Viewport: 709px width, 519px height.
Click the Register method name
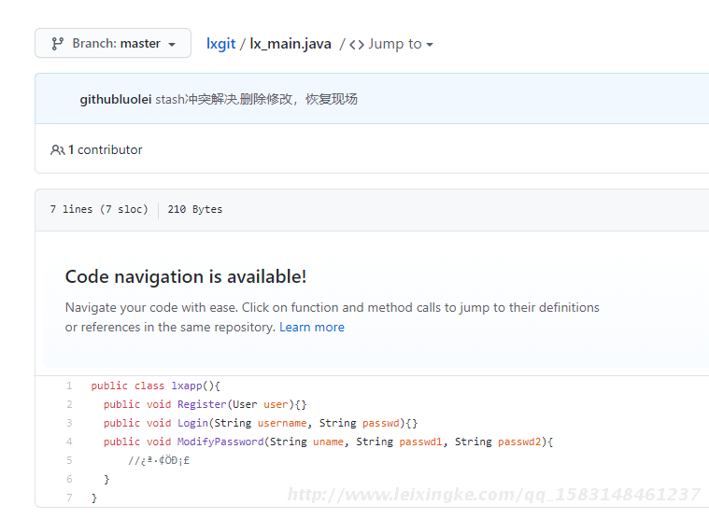[202, 404]
